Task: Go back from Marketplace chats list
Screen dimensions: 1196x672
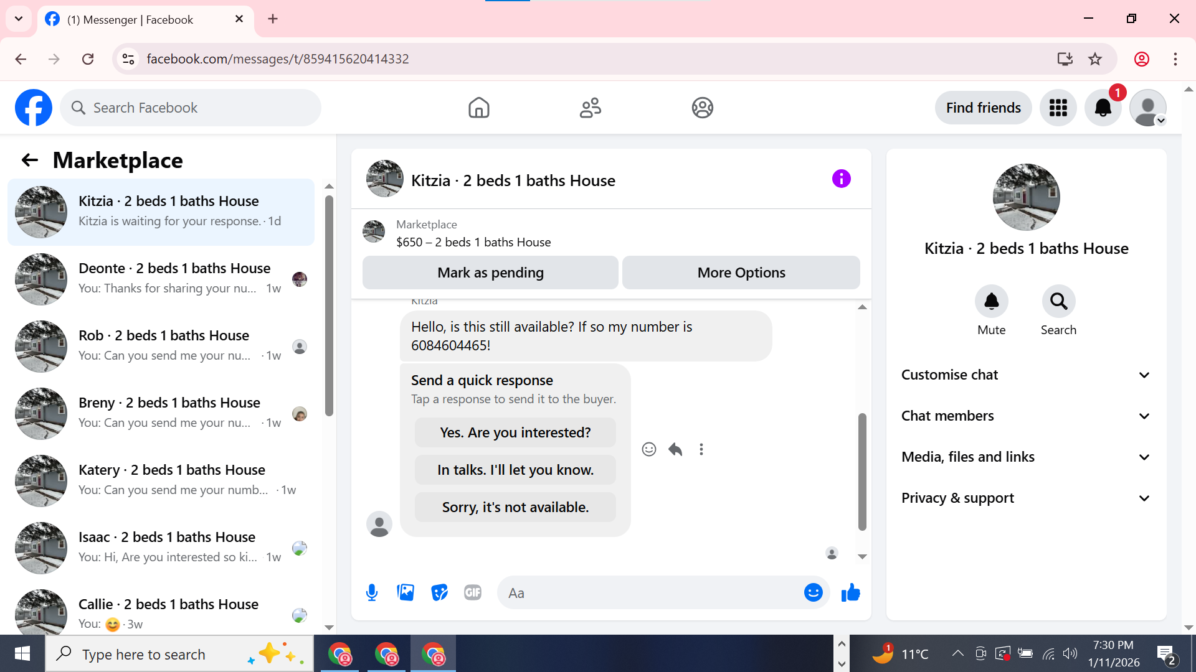Action: click(29, 160)
